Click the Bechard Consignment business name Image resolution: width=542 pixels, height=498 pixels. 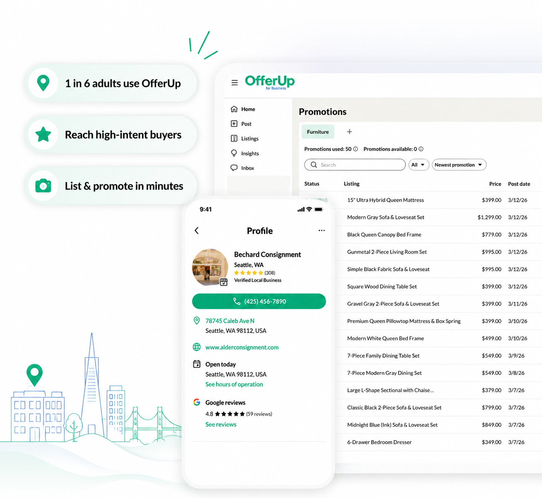click(268, 255)
